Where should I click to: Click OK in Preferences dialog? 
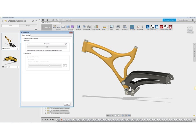pyautogui.click(x=67, y=104)
